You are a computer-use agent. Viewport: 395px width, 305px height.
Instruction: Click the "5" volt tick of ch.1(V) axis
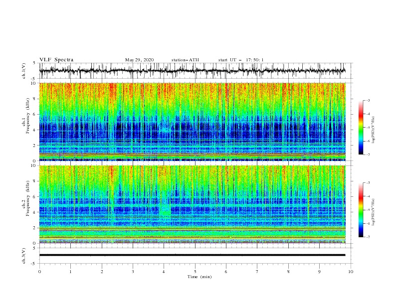tap(34, 63)
